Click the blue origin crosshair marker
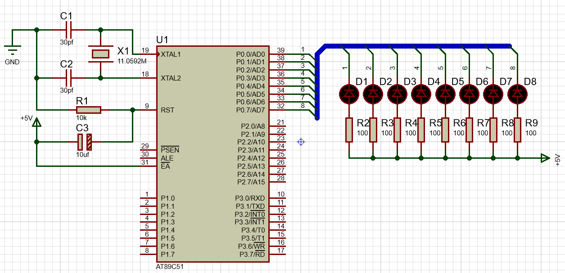 pos(301,142)
